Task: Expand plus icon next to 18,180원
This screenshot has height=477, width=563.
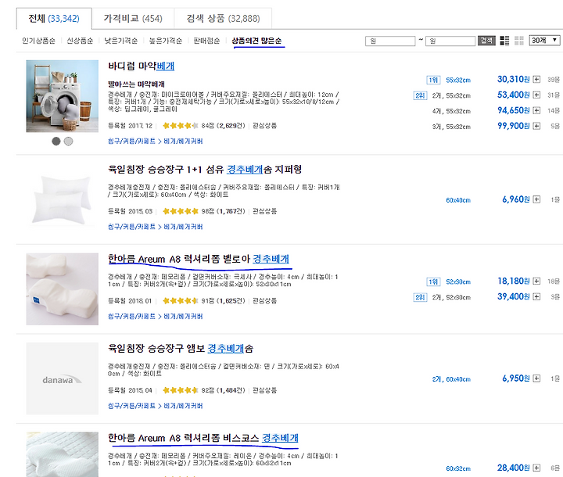Action: tap(536, 281)
